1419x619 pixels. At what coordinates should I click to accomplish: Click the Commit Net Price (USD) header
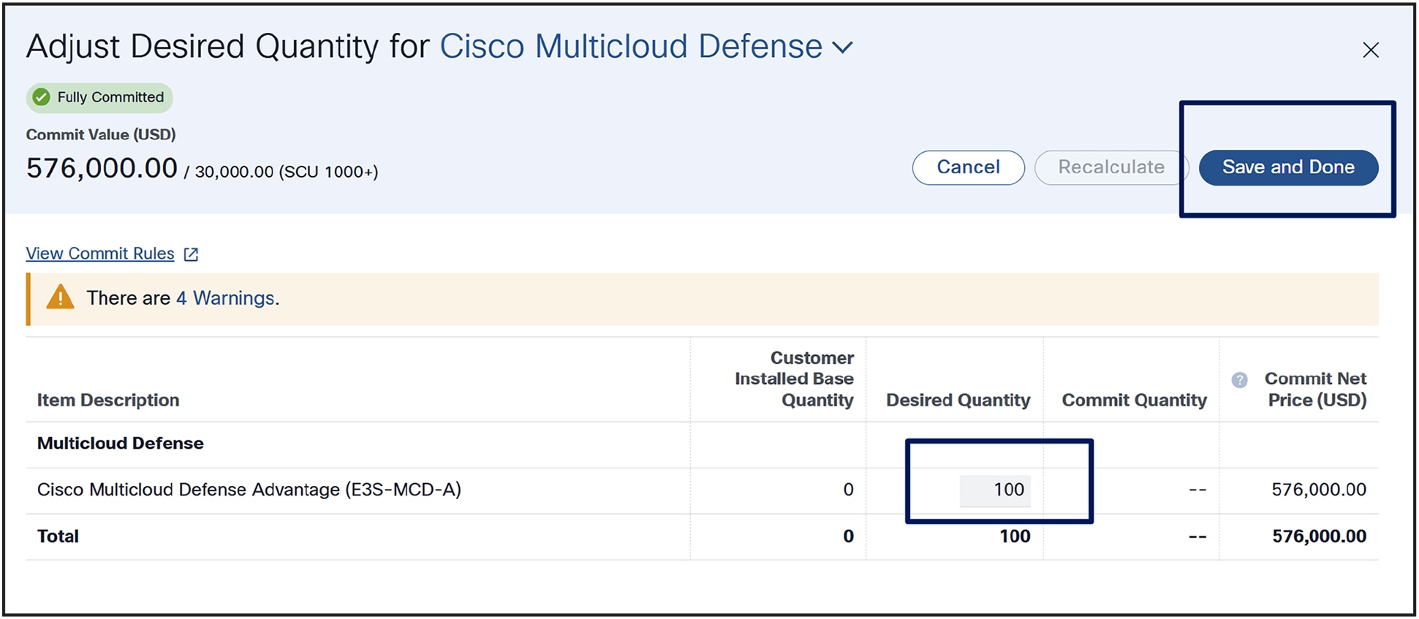point(1315,390)
